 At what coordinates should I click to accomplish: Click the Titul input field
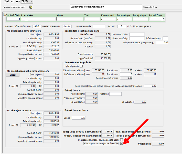[x=92, y=19]
